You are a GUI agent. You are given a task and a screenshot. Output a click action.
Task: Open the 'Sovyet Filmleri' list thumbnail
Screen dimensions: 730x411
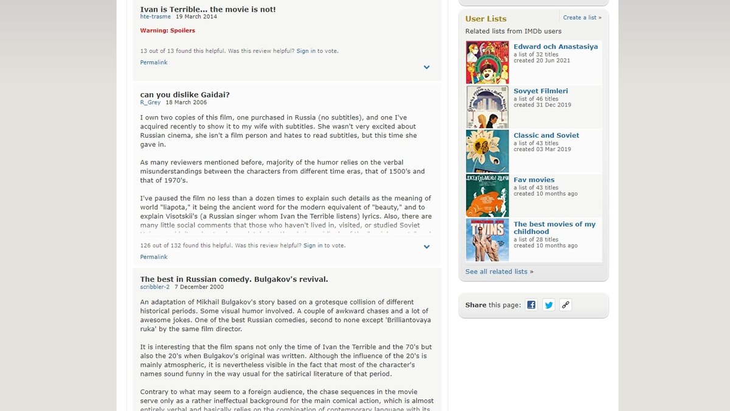pos(487,107)
